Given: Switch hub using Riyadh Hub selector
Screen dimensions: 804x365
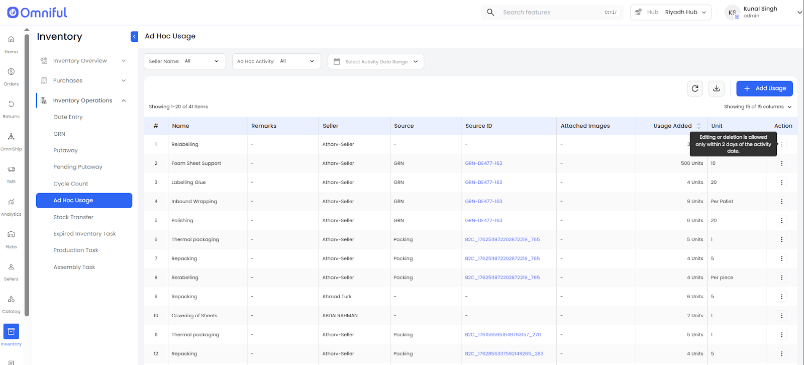Looking at the screenshot, I should 681,13.
